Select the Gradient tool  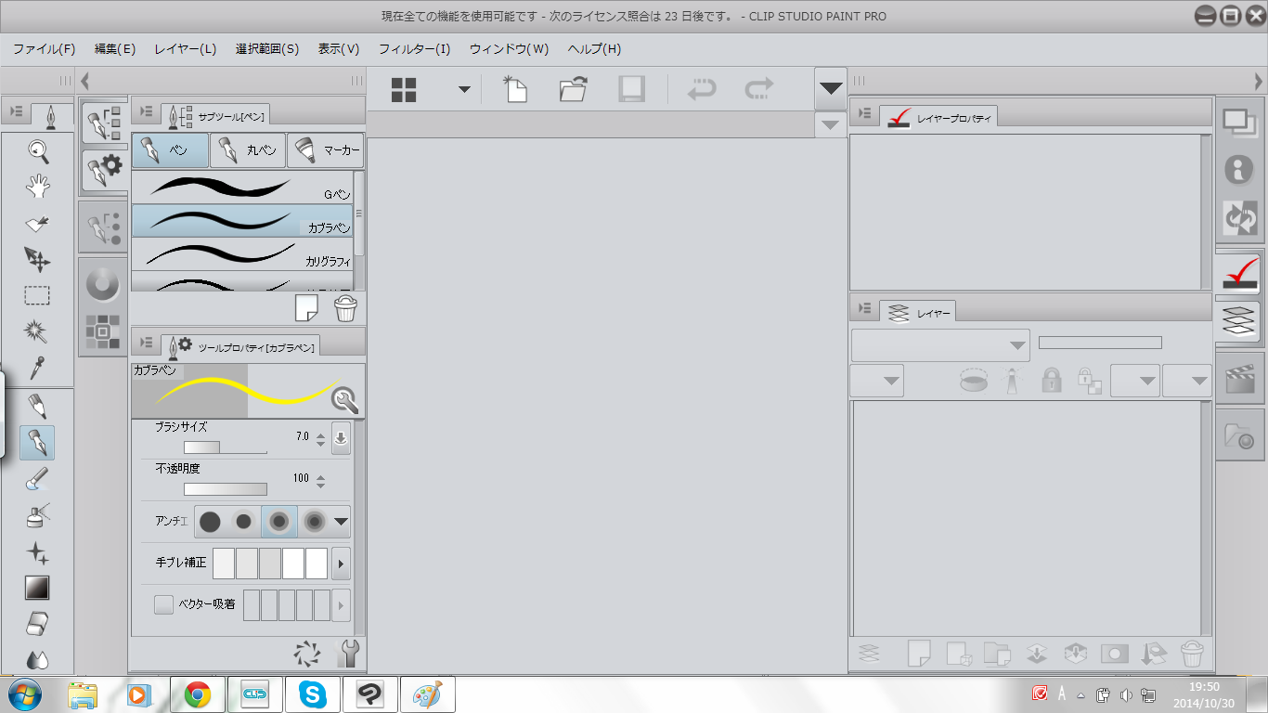point(37,588)
